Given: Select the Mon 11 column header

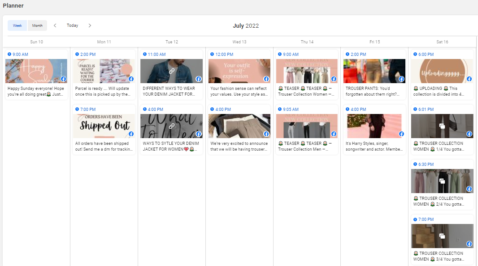Looking at the screenshot, I should point(104,42).
